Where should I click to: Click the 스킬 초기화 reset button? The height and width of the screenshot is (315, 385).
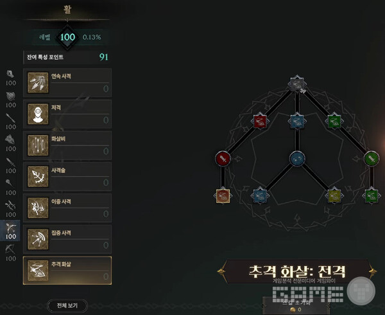(x=296, y=305)
